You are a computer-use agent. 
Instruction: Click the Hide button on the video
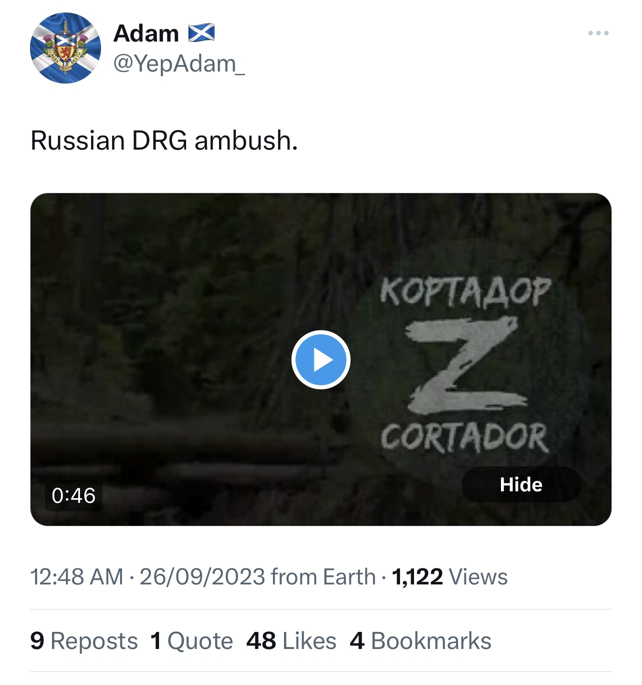pyautogui.click(x=521, y=484)
